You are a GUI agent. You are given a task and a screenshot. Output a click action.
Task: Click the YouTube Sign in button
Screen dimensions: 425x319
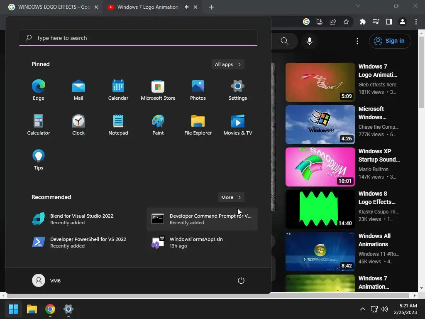coord(390,41)
